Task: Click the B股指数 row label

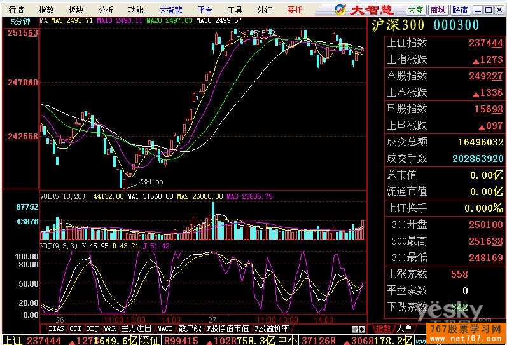Action: pyautogui.click(x=406, y=109)
